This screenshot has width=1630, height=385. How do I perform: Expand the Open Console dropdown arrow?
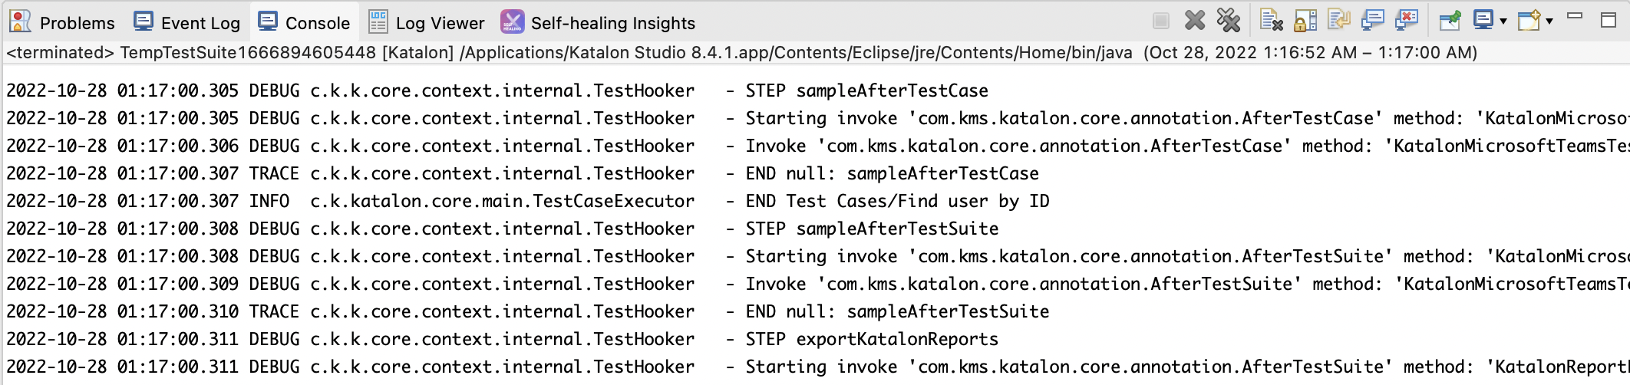tap(1549, 21)
